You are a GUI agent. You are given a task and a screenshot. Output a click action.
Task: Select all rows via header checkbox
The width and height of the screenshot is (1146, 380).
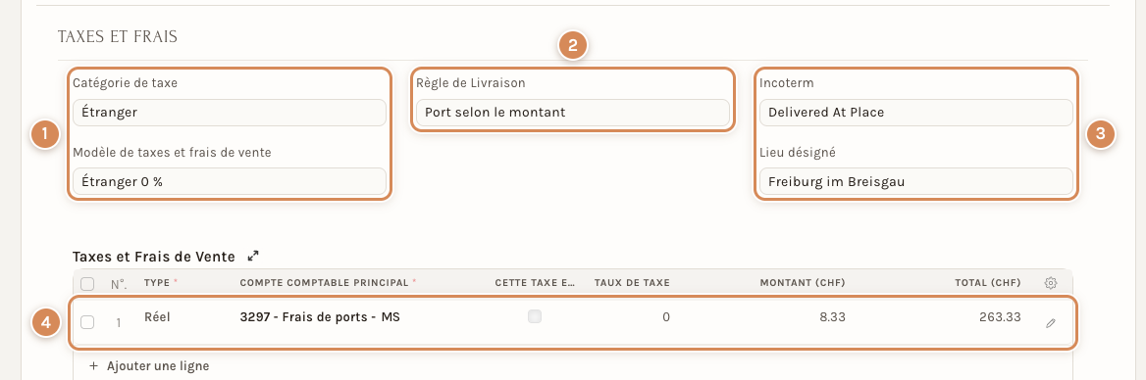[87, 284]
